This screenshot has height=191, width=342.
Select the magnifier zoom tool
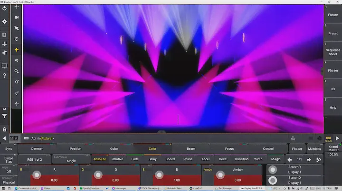tap(17, 71)
